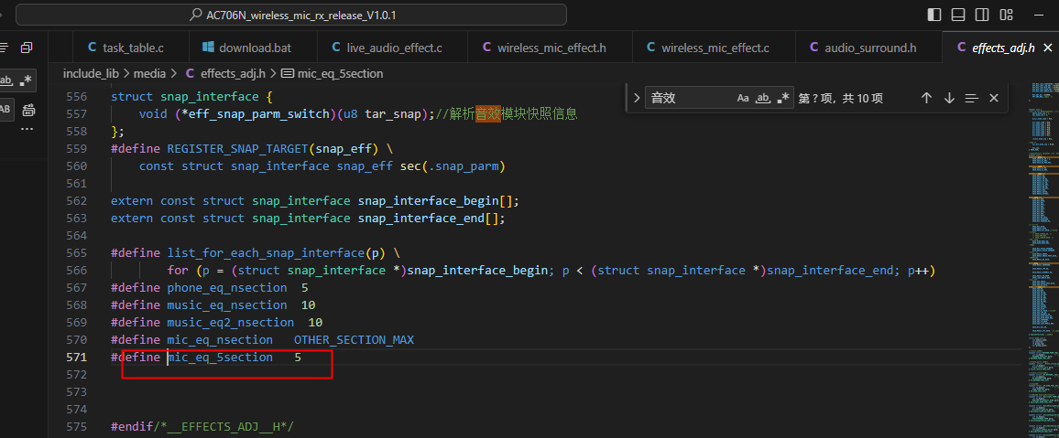
Task: Toggle Find in Selection in find widget
Action: [971, 98]
